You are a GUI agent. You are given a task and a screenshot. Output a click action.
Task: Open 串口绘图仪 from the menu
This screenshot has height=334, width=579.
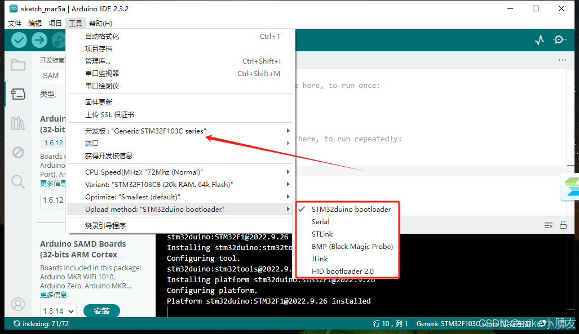click(x=181, y=86)
